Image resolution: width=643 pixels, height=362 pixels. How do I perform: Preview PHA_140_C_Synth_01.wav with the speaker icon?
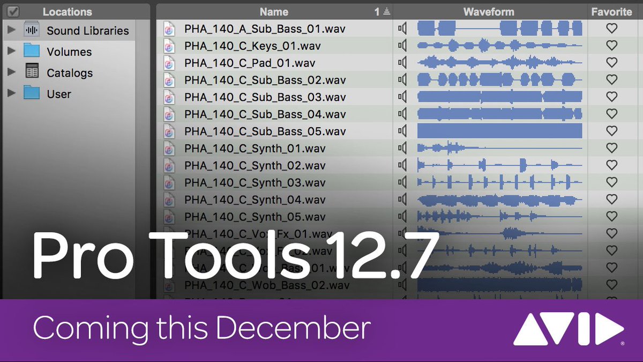click(402, 149)
